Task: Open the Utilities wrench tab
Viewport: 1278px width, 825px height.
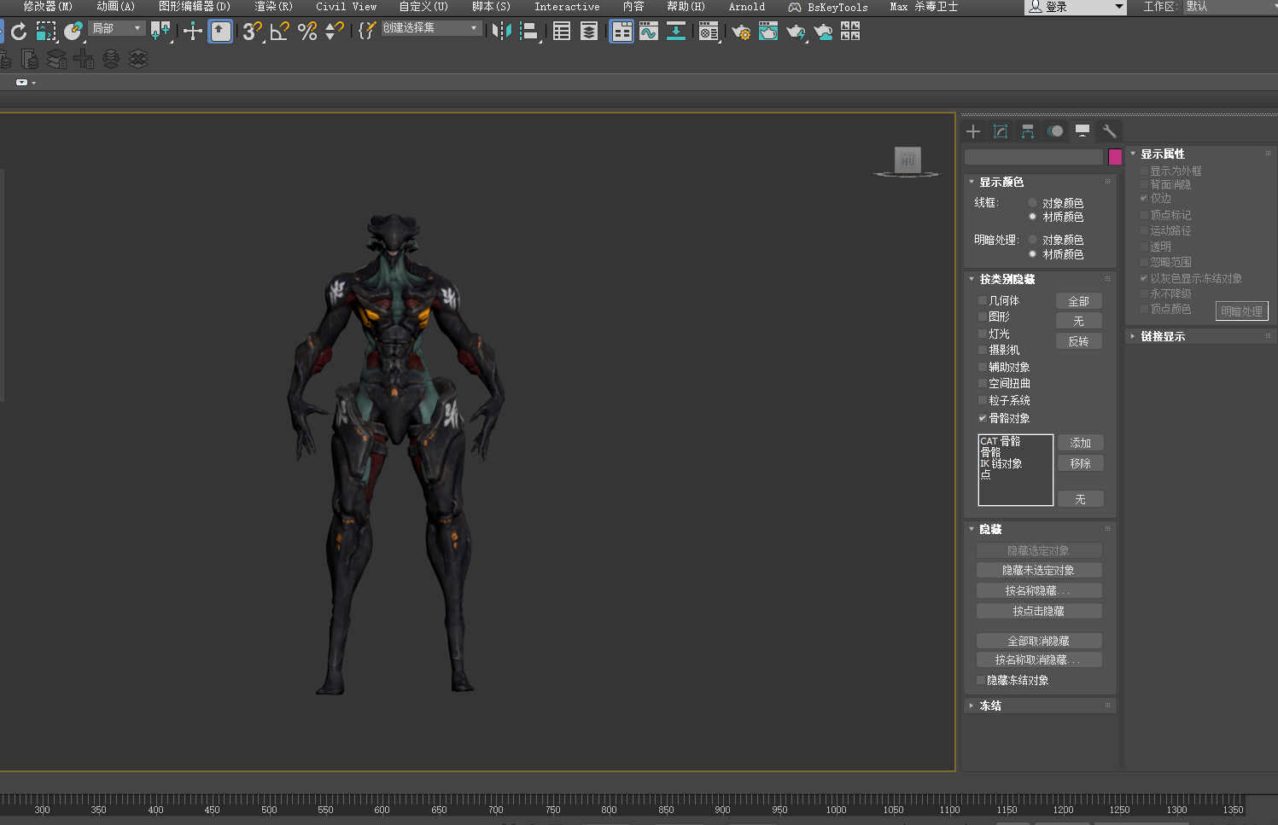Action: (1109, 131)
